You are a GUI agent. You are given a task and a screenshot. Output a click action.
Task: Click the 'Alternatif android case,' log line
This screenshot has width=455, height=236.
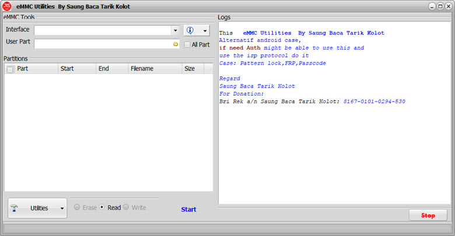tap(260, 40)
